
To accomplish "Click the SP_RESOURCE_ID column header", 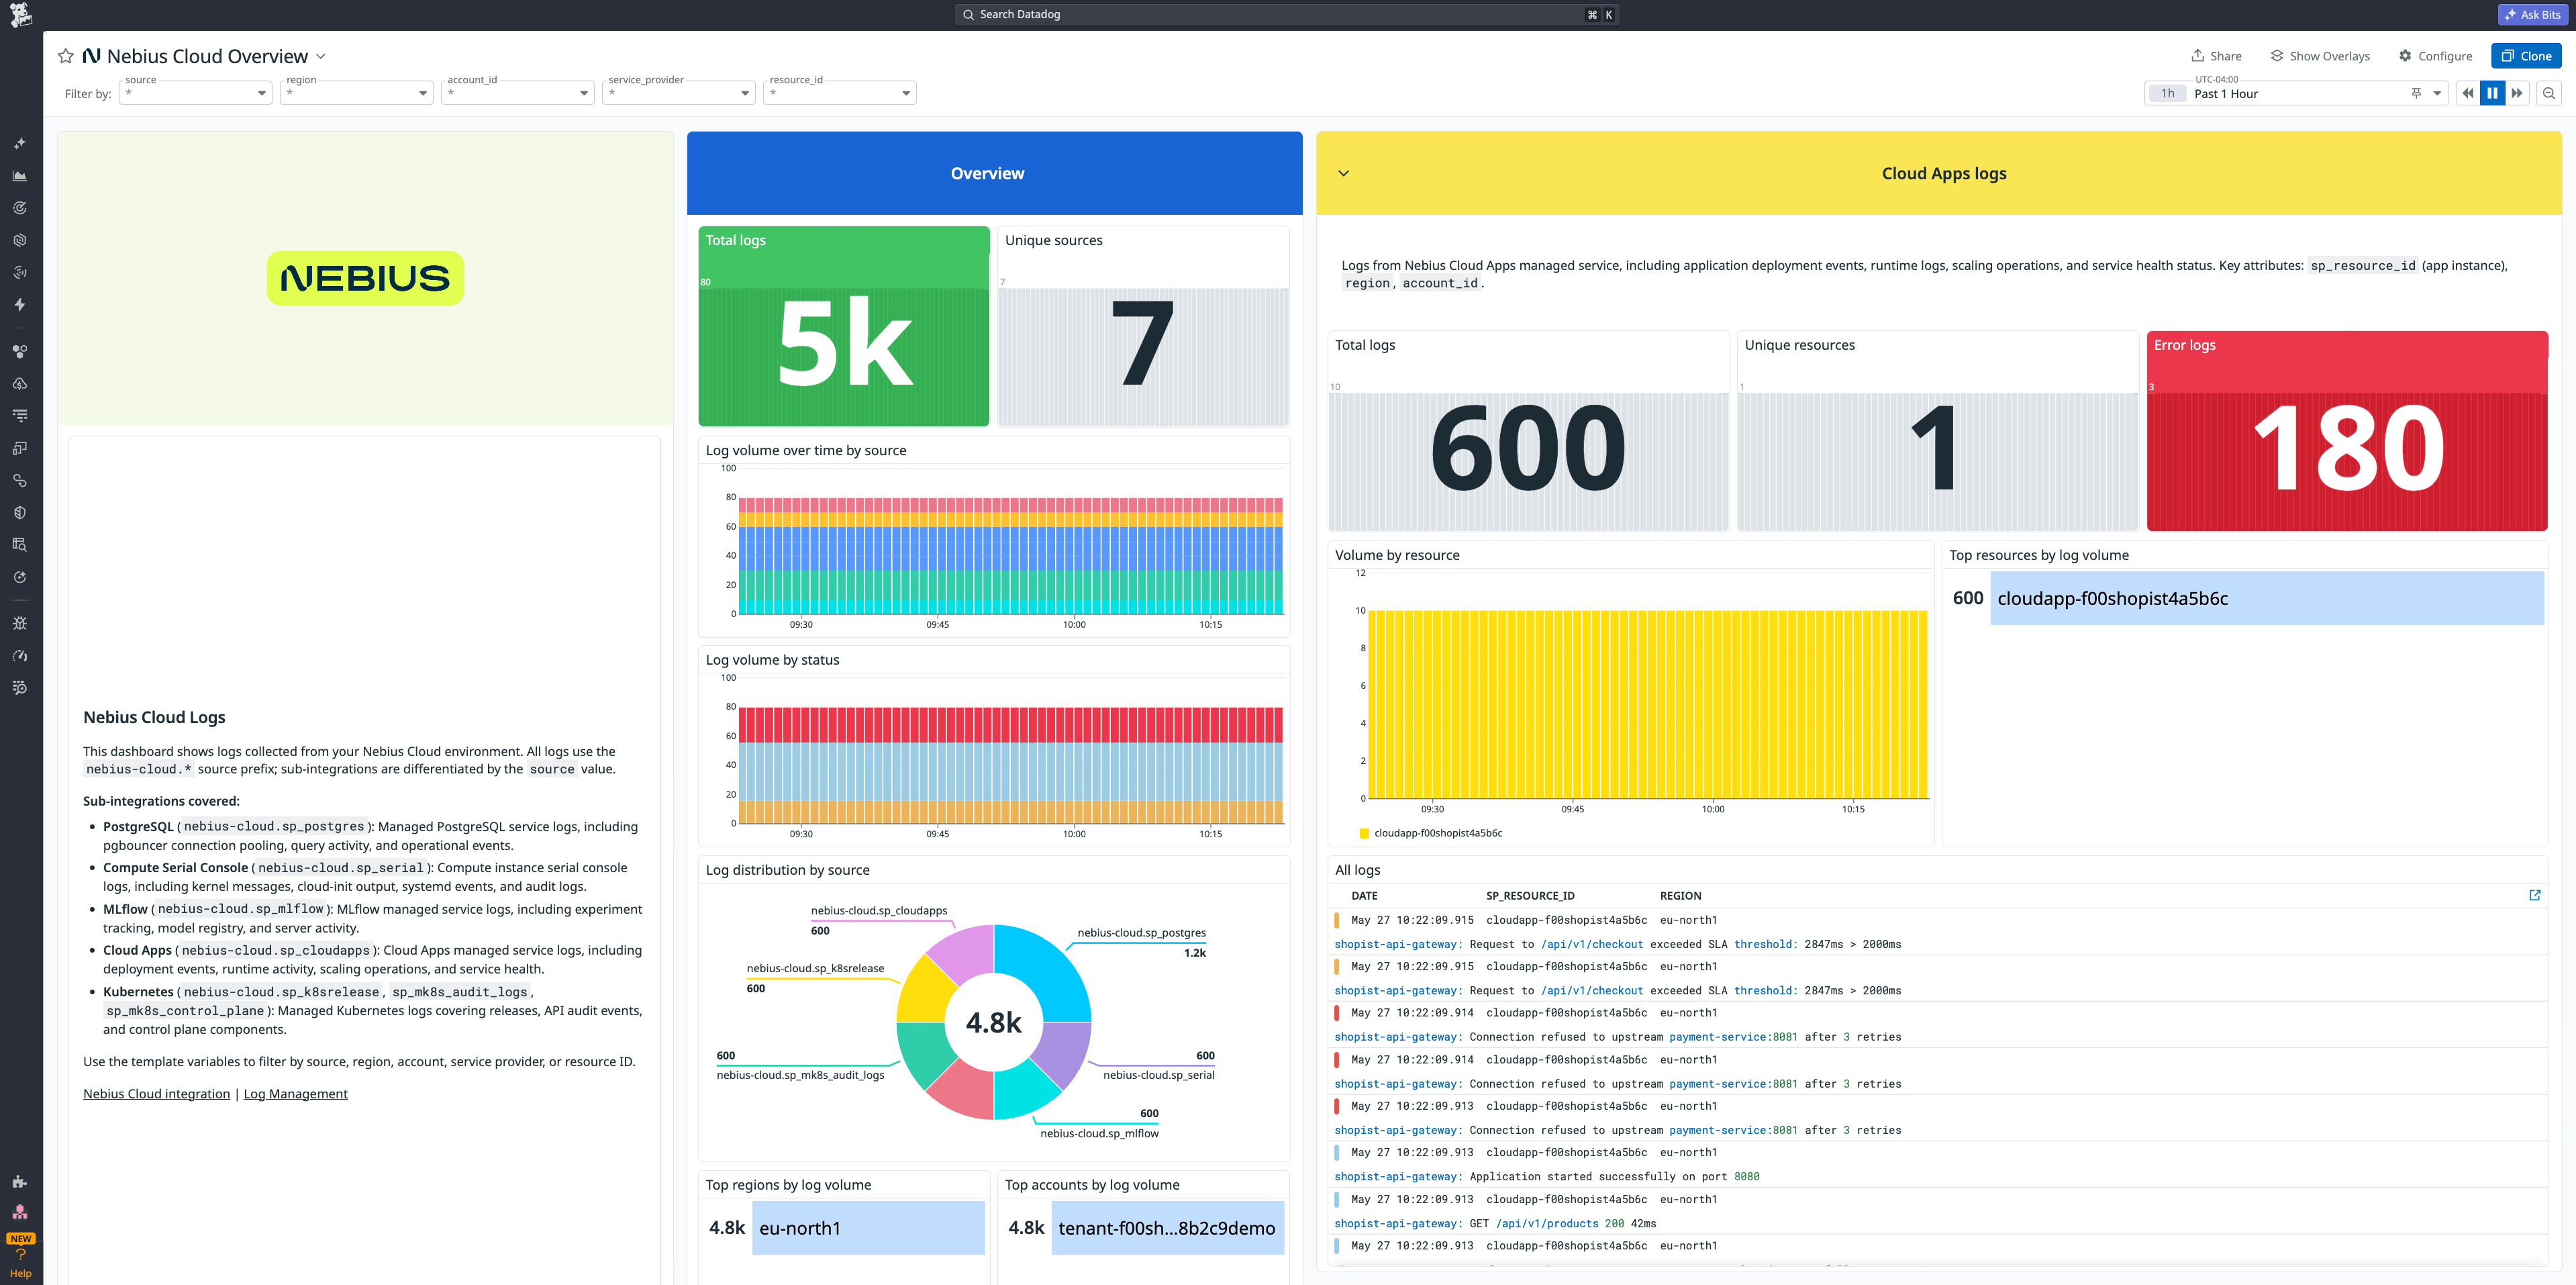I will pyautogui.click(x=1530, y=896).
